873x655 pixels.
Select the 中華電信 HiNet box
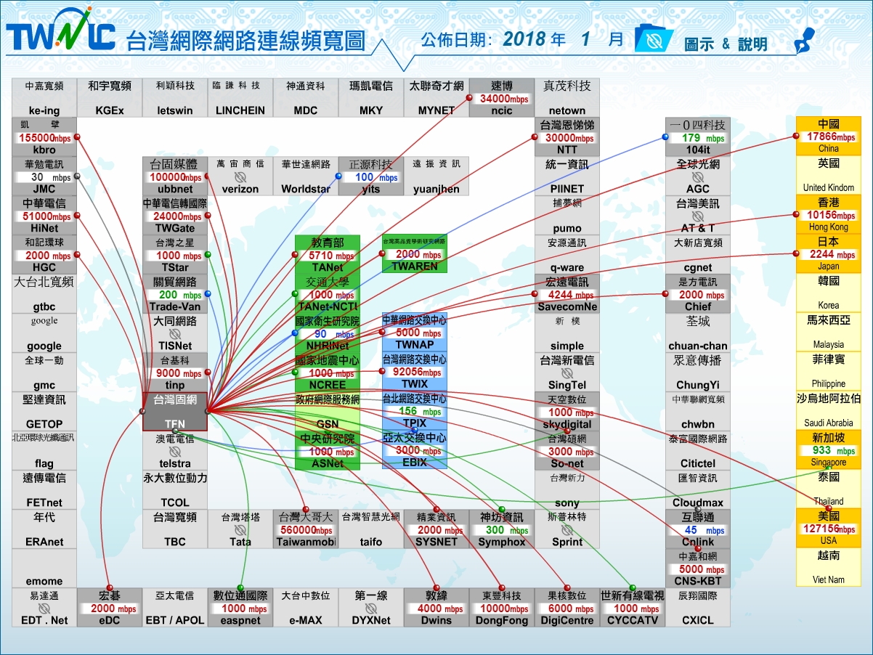tap(44, 215)
